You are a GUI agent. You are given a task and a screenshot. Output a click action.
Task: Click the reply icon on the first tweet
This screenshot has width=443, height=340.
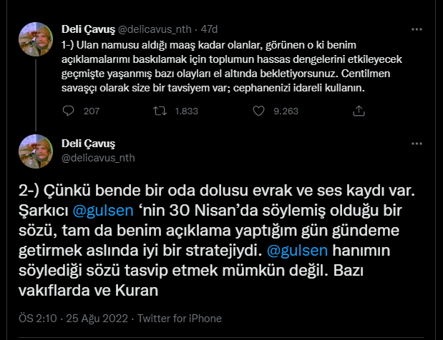69,111
